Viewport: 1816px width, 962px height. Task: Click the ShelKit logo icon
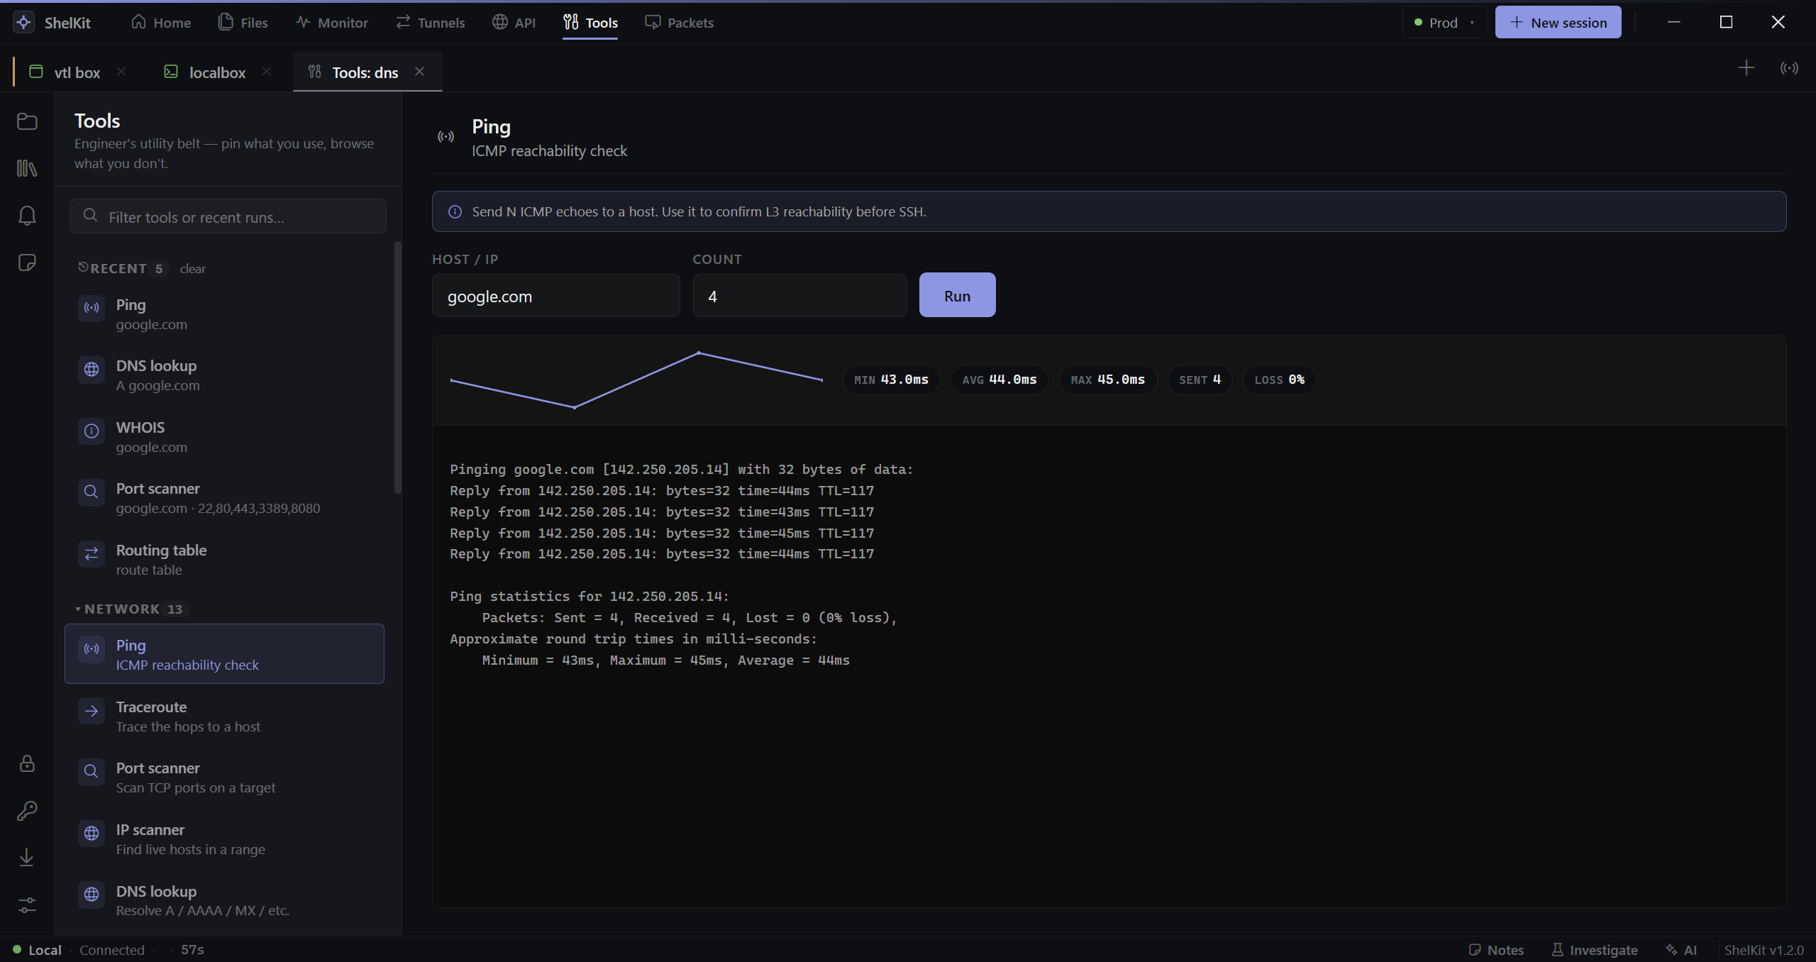point(23,22)
